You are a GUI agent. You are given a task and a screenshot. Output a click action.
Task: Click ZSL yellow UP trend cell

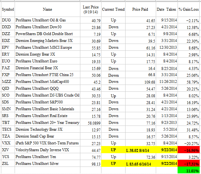[x=113, y=164]
